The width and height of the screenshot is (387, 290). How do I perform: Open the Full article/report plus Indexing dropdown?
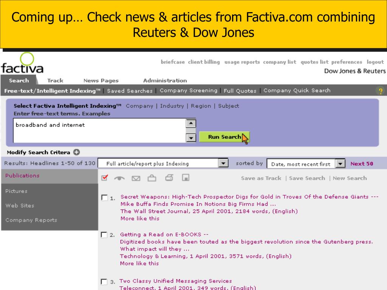tap(223, 164)
